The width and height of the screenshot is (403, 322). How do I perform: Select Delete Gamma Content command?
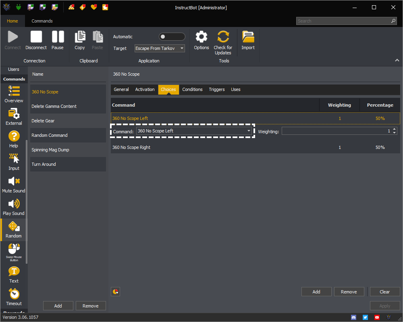point(68,106)
